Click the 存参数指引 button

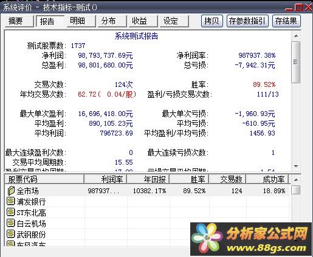pos(247,21)
